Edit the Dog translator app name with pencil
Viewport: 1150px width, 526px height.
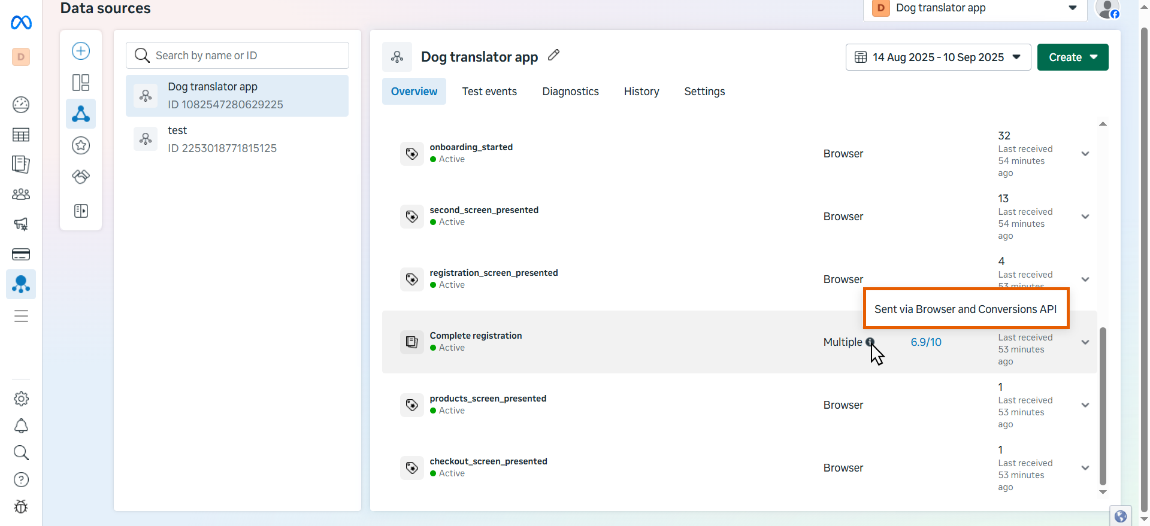click(x=554, y=55)
